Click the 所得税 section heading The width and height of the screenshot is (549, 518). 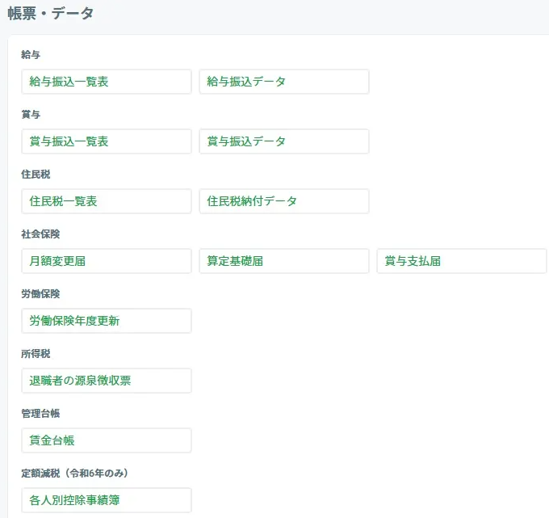pos(36,354)
